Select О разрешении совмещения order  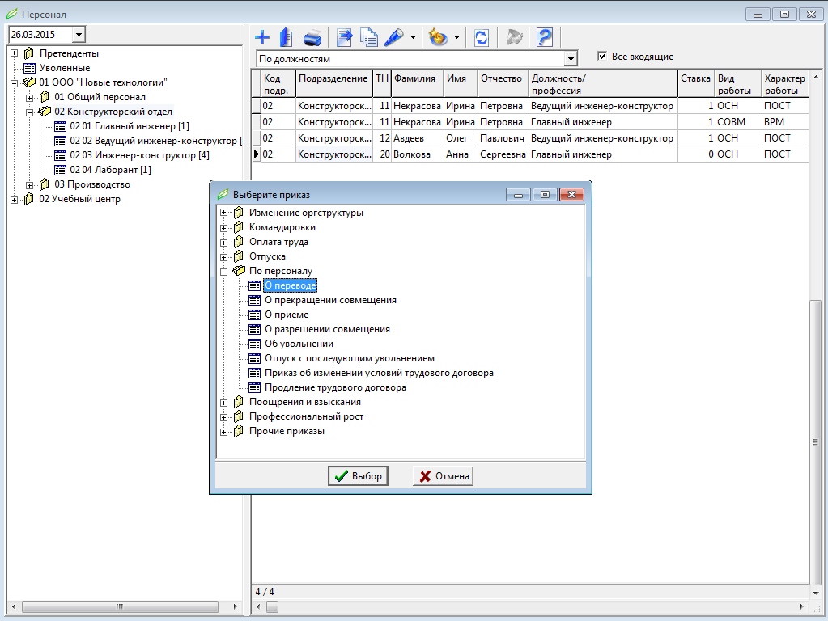[x=328, y=329]
